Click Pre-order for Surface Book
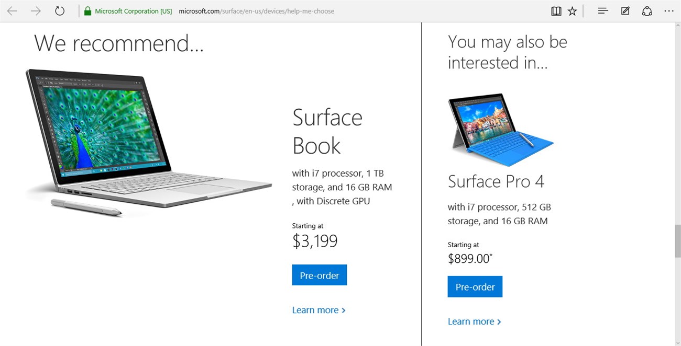The image size is (681, 346). click(319, 275)
